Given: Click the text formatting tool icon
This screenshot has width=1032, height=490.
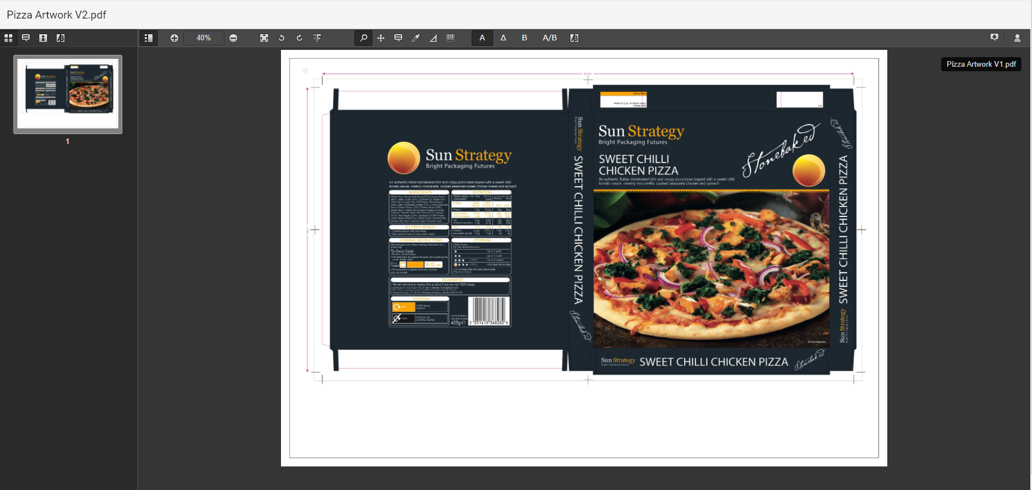Looking at the screenshot, I should [317, 38].
